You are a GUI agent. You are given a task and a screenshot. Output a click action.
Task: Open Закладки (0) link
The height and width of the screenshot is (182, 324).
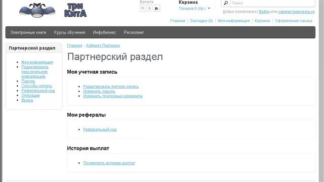click(x=201, y=21)
